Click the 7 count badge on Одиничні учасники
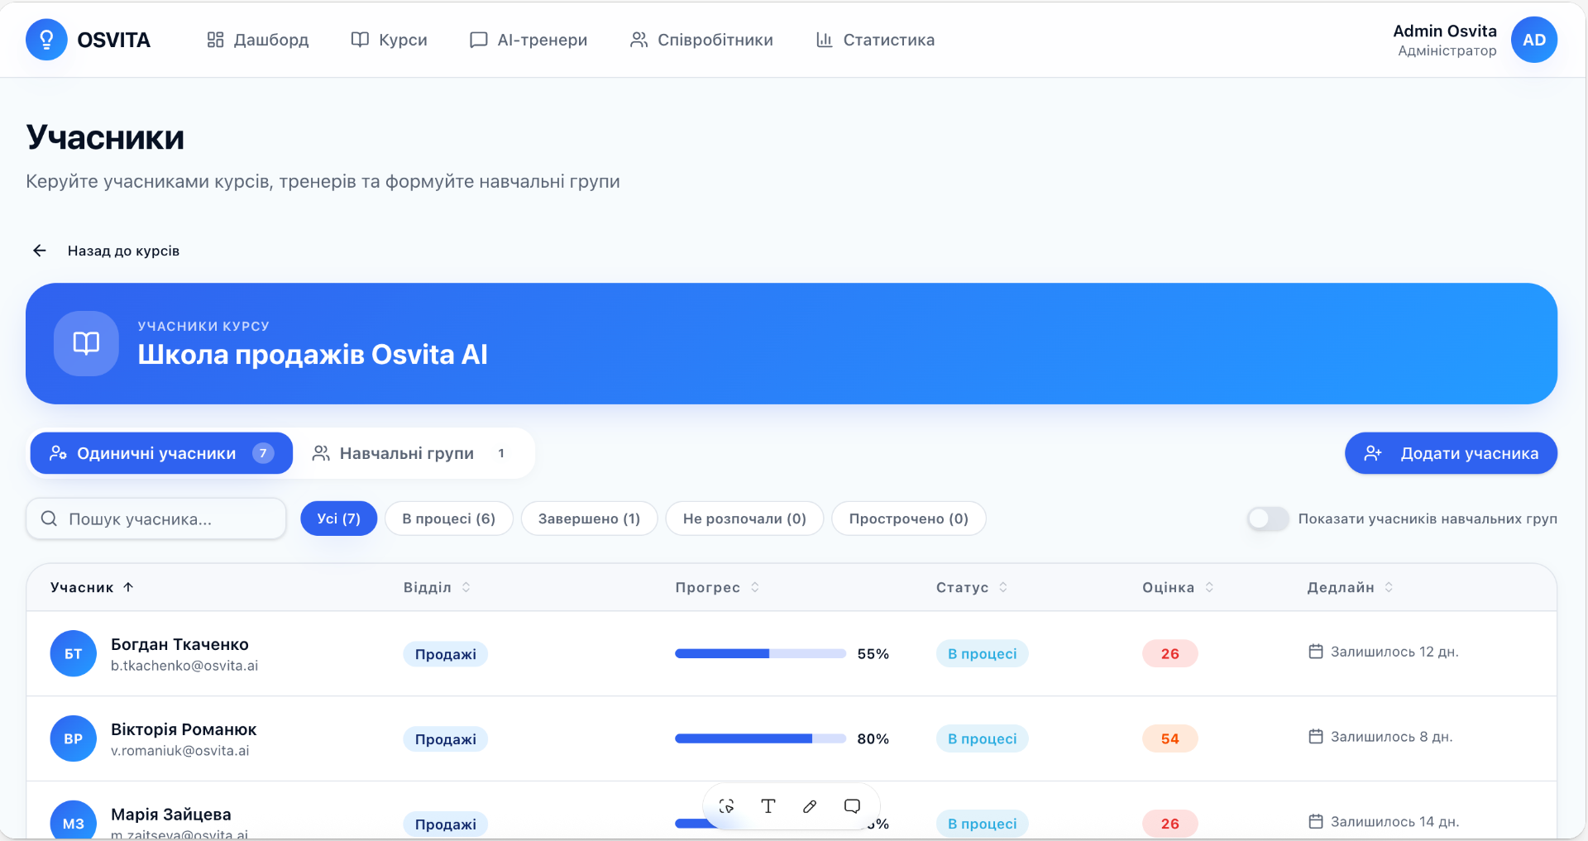This screenshot has height=841, width=1588. (263, 453)
